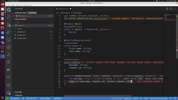
Task: Open the Edit menu
Action: tap(9, 5)
